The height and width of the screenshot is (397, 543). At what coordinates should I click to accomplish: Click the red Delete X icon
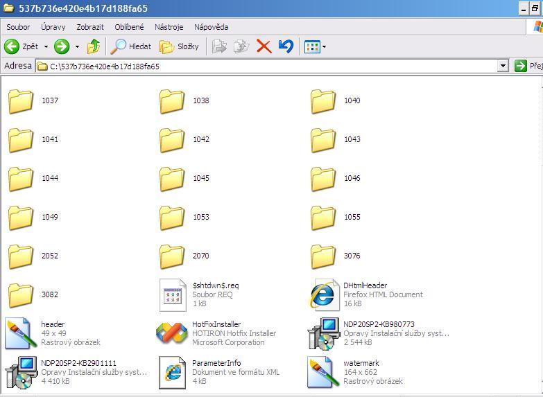pyautogui.click(x=264, y=46)
